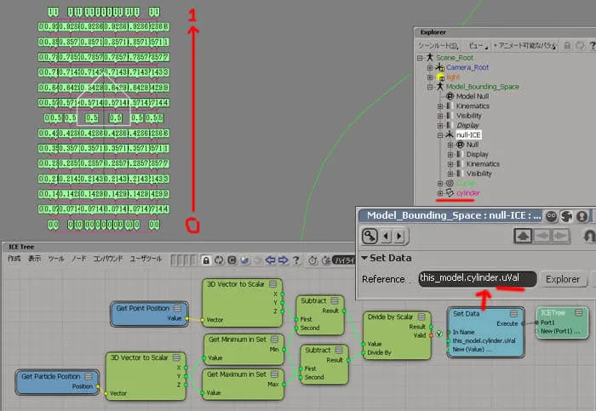
Task: Toggle the lock icon in Explorer toolbar
Action: point(567,46)
